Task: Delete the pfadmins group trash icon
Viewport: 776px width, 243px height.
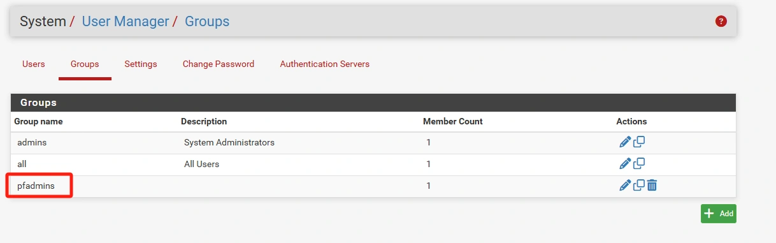Action: [x=652, y=186]
